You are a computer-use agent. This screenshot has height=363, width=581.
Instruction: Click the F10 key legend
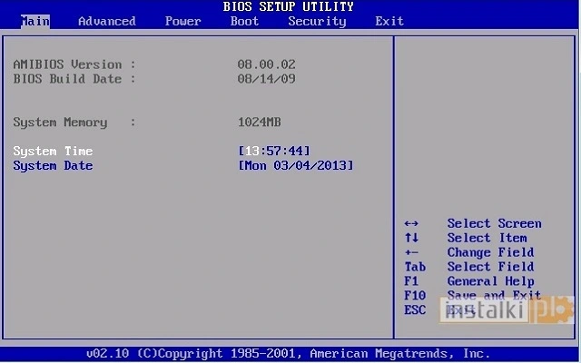tap(415, 296)
